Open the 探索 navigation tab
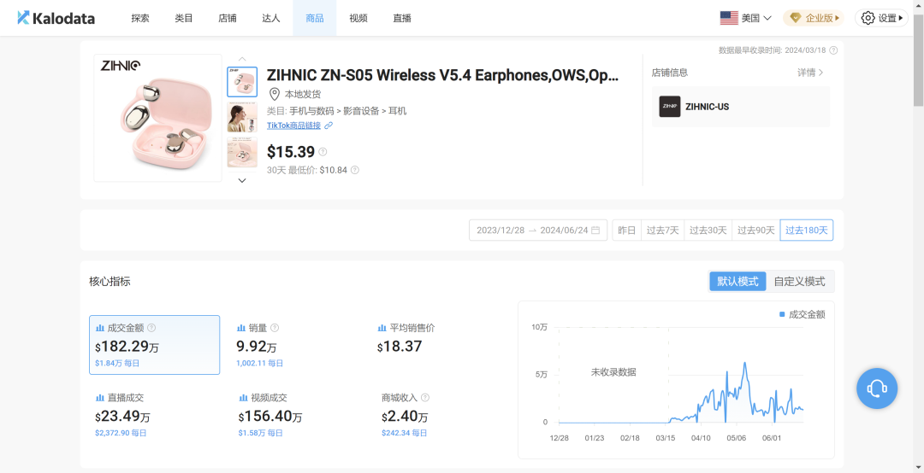 140,18
